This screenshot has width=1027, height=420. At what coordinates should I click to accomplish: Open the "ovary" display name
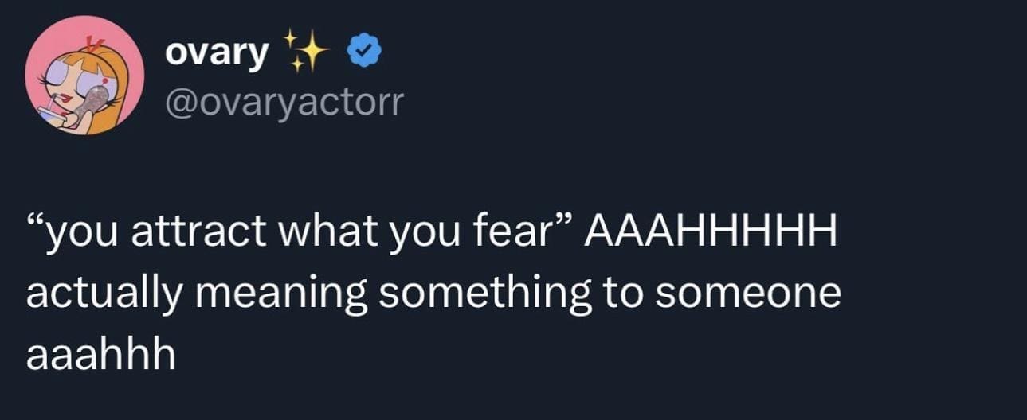click(216, 52)
